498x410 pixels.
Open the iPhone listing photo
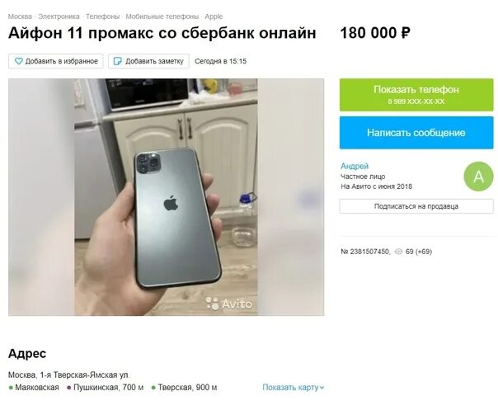pyautogui.click(x=166, y=197)
